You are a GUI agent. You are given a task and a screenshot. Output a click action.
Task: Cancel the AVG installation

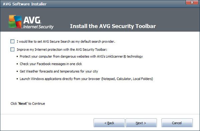coord(177,123)
